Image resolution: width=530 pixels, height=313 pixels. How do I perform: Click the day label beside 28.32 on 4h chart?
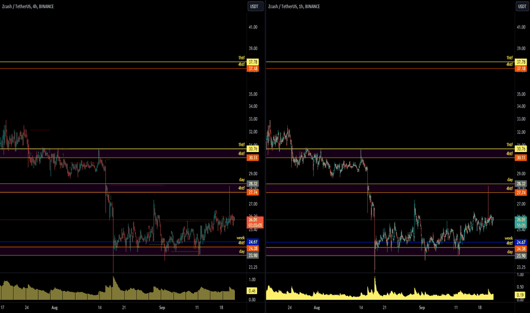click(x=242, y=180)
